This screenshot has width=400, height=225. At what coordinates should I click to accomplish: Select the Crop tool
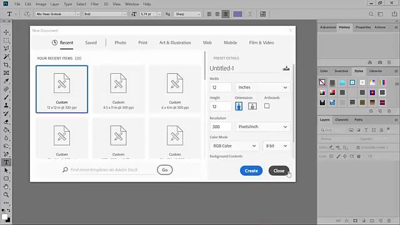6,65
